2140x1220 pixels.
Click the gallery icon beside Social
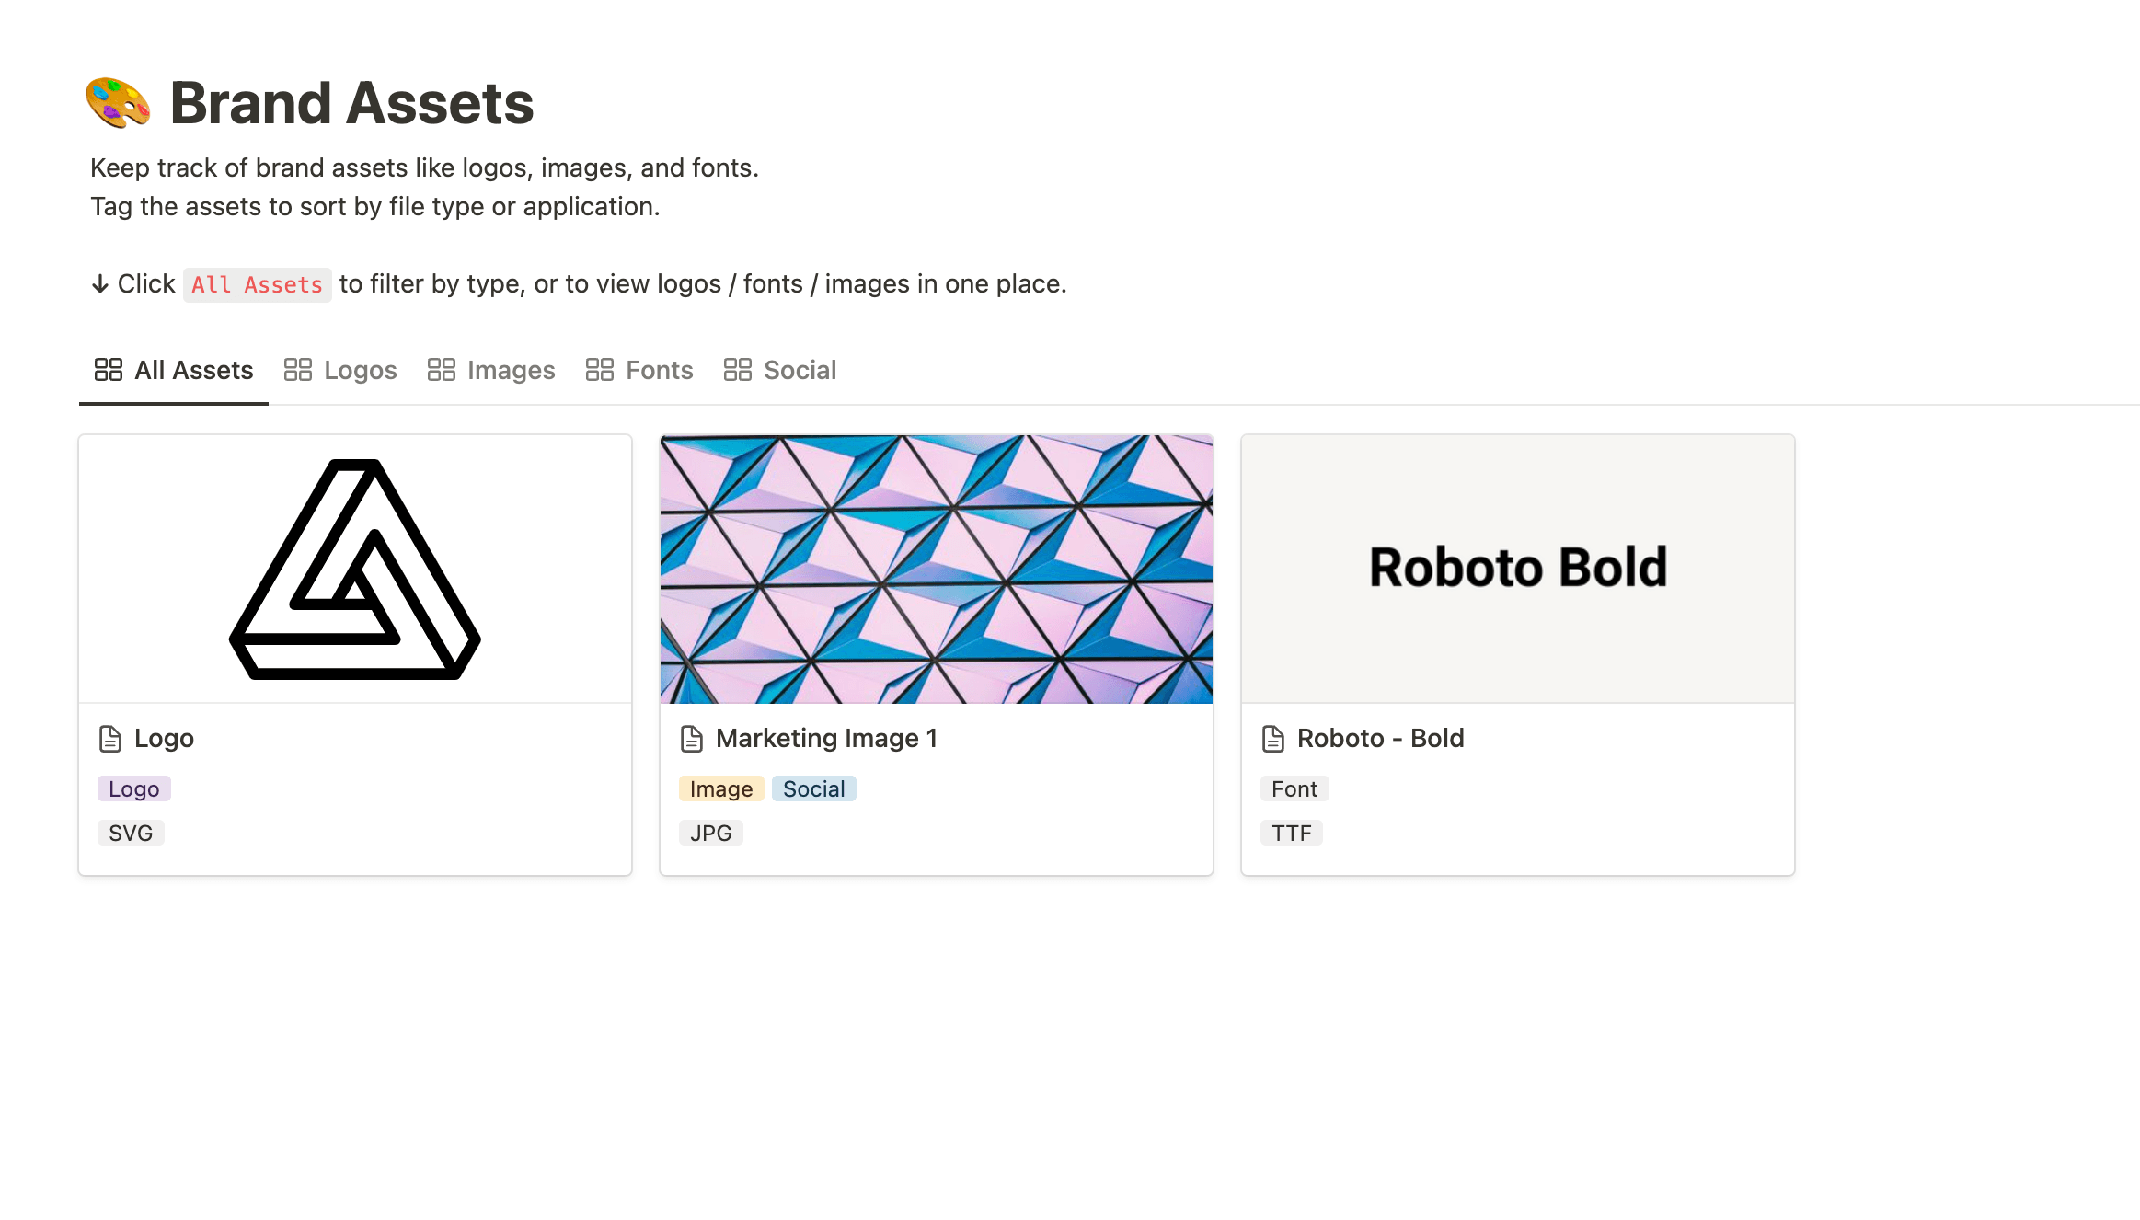(x=737, y=369)
